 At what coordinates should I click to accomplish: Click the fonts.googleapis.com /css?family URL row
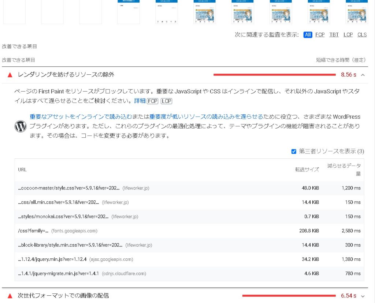coord(33,231)
